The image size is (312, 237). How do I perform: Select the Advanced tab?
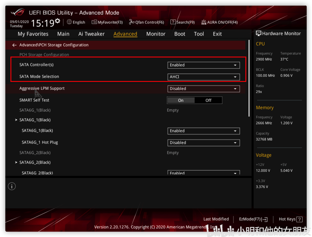click(125, 34)
